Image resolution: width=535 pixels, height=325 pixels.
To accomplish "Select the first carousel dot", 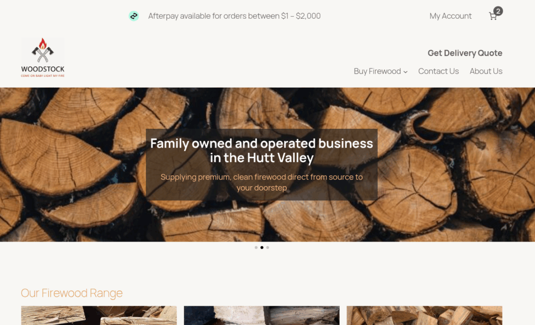I will click(256, 248).
